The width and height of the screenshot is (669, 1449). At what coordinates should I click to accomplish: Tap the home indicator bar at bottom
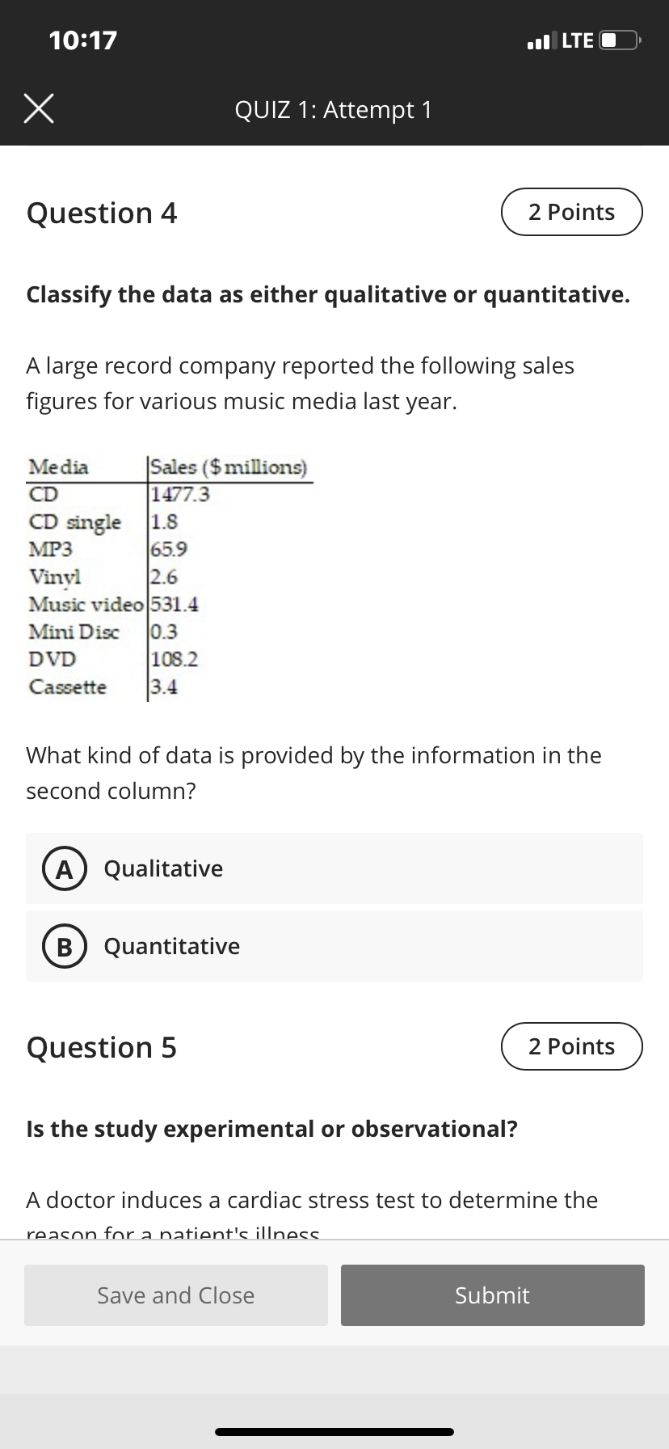[334, 1431]
